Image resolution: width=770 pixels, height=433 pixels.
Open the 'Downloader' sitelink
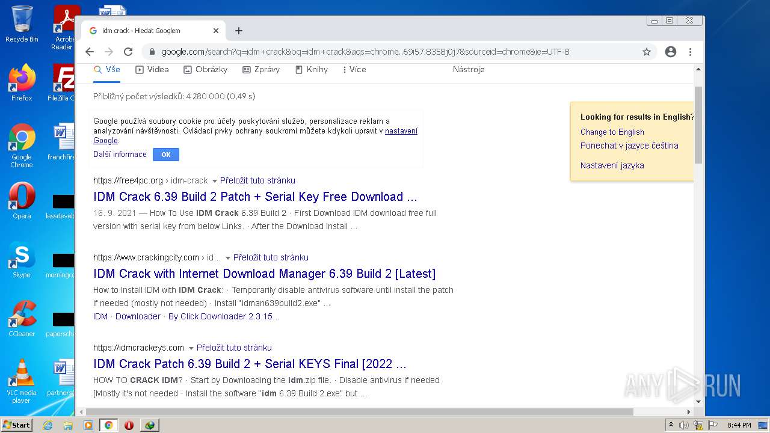tap(138, 316)
